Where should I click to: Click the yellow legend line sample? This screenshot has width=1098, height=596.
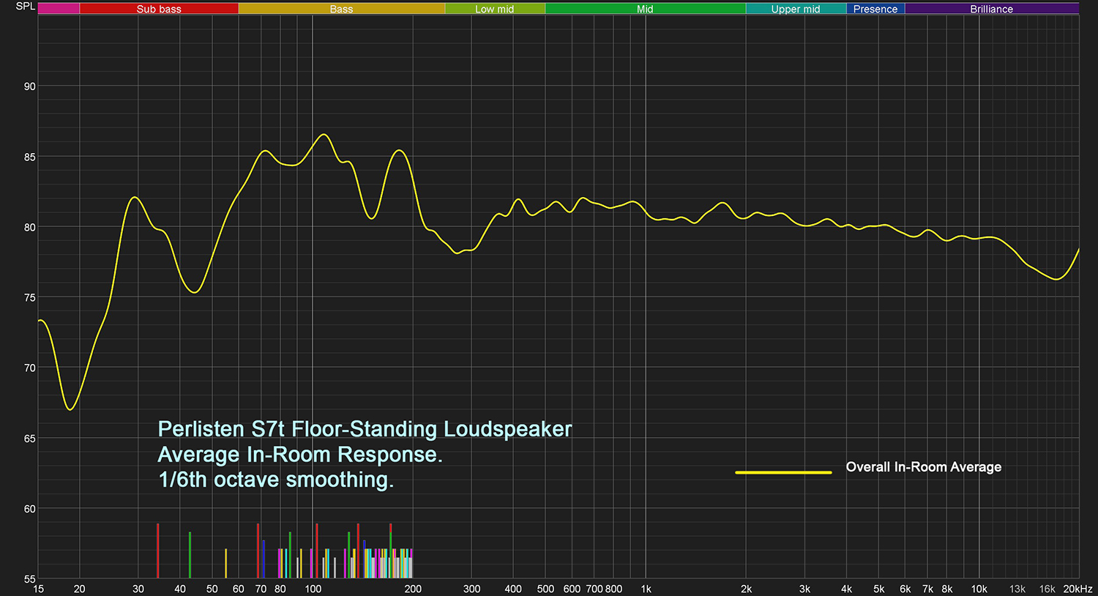(x=783, y=472)
